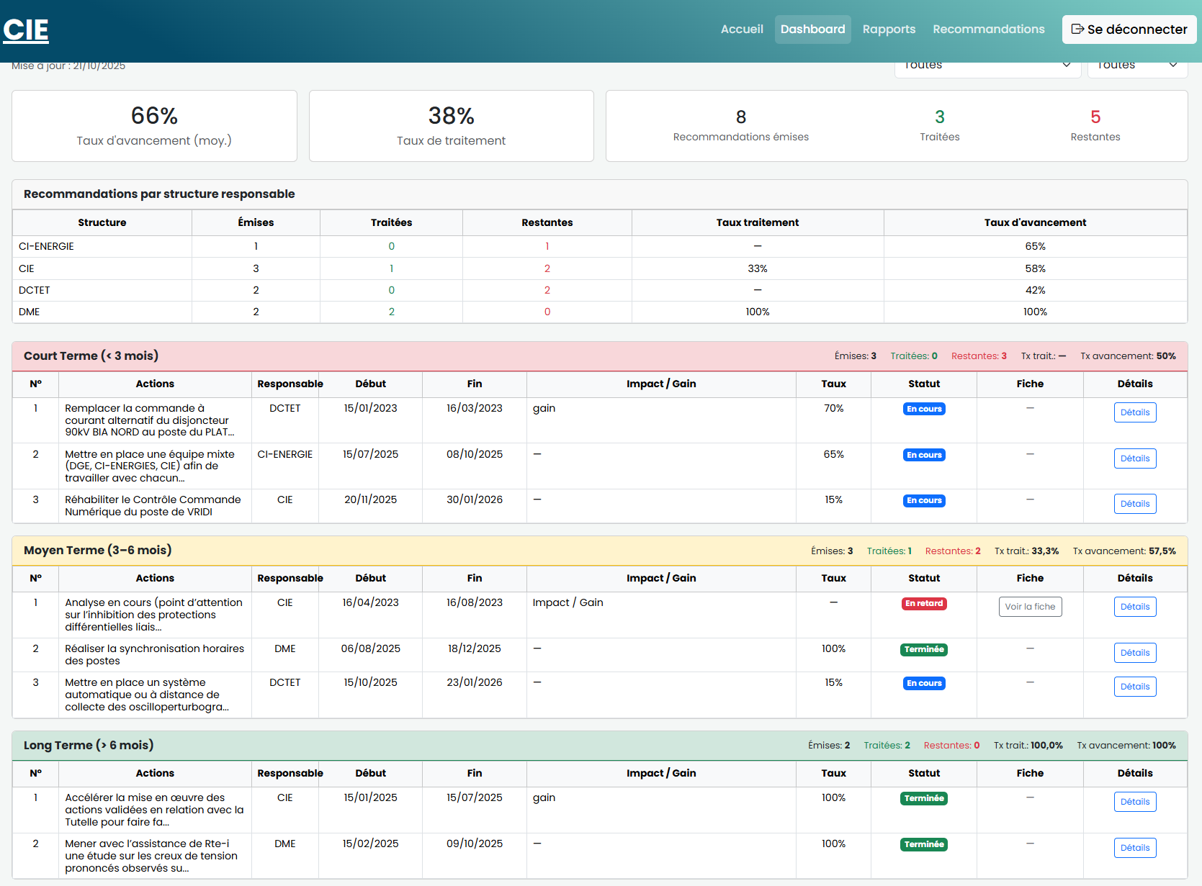Screen dimensions: 1202x886
Task: Open Détails for synchronisation horaires des postes
Action: click(1134, 653)
